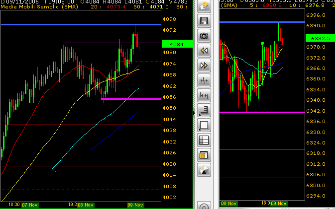Click the round C button at toolbar bottom

pyautogui.click(x=204, y=206)
